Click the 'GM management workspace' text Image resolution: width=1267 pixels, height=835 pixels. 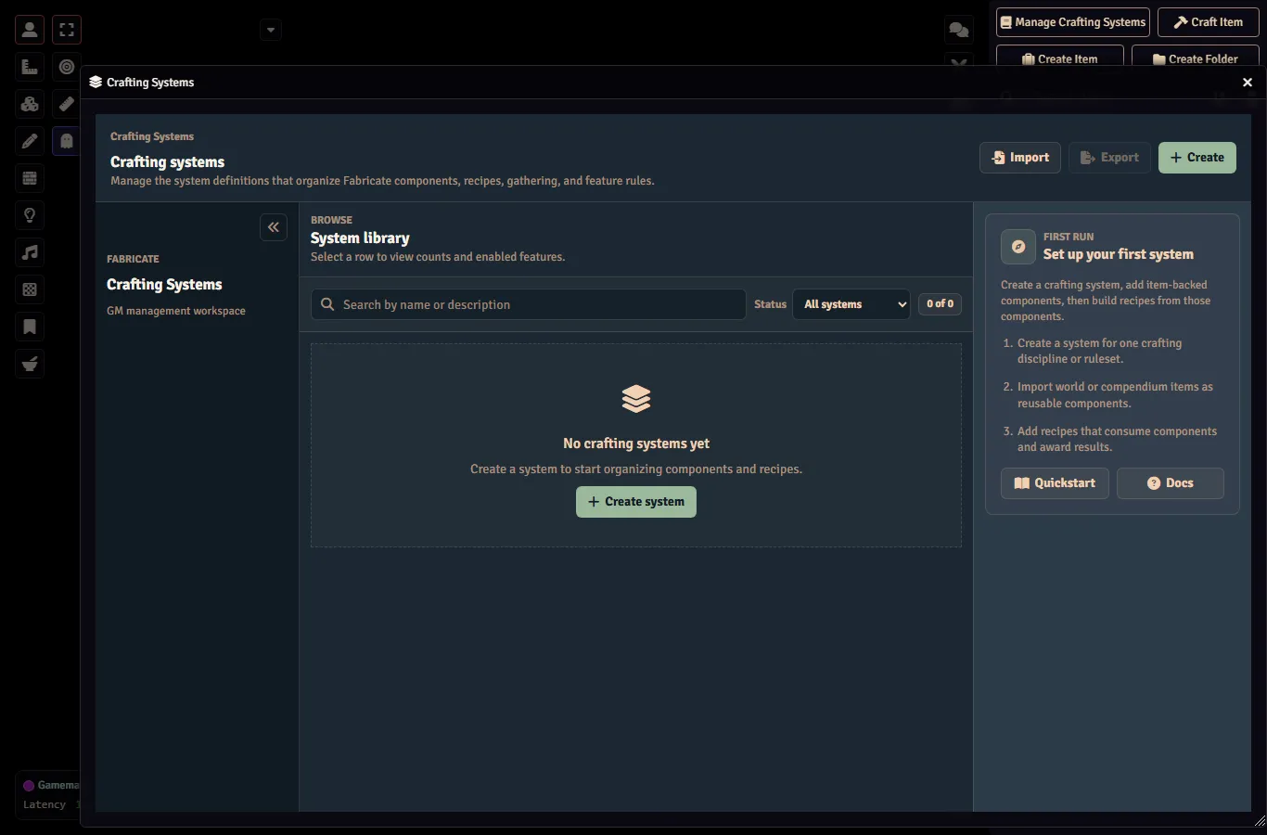pos(176,311)
